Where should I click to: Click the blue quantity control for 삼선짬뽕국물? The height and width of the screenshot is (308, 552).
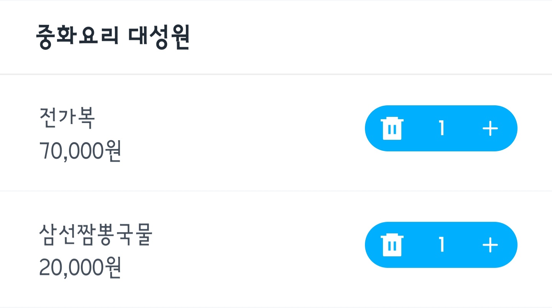click(x=441, y=245)
